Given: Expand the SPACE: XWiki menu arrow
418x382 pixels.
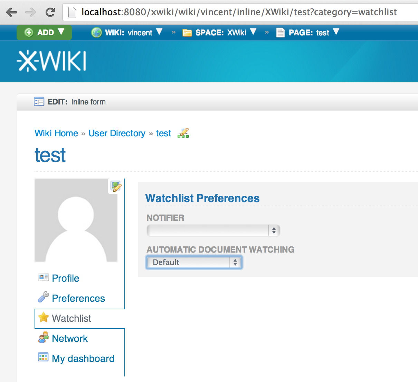Looking at the screenshot, I should [x=253, y=32].
